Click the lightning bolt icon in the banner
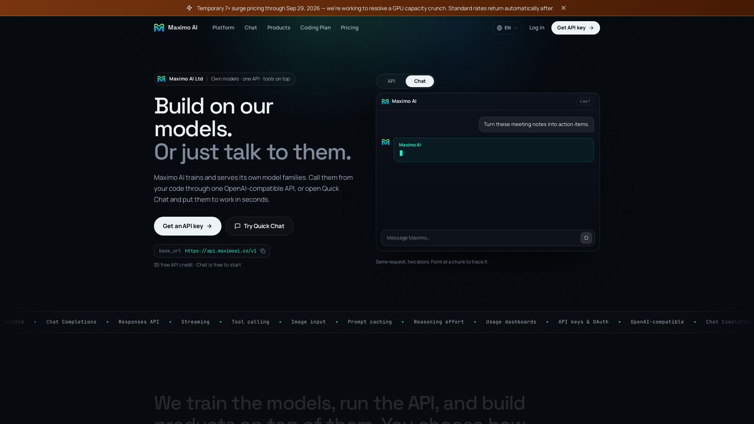 point(189,8)
